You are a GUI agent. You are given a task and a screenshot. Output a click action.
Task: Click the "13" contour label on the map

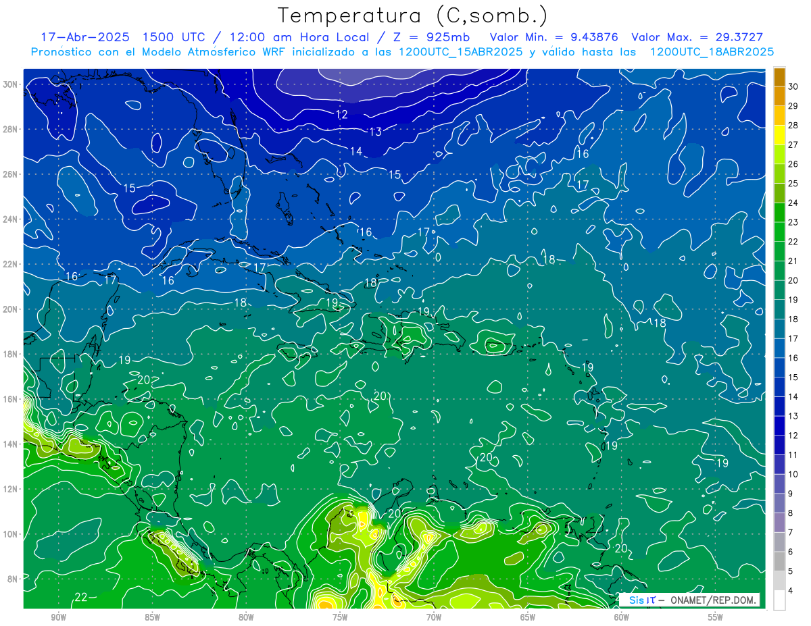pyautogui.click(x=376, y=131)
